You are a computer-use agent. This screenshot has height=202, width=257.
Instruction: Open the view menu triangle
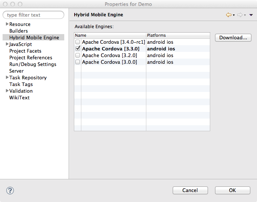tap(251, 15)
